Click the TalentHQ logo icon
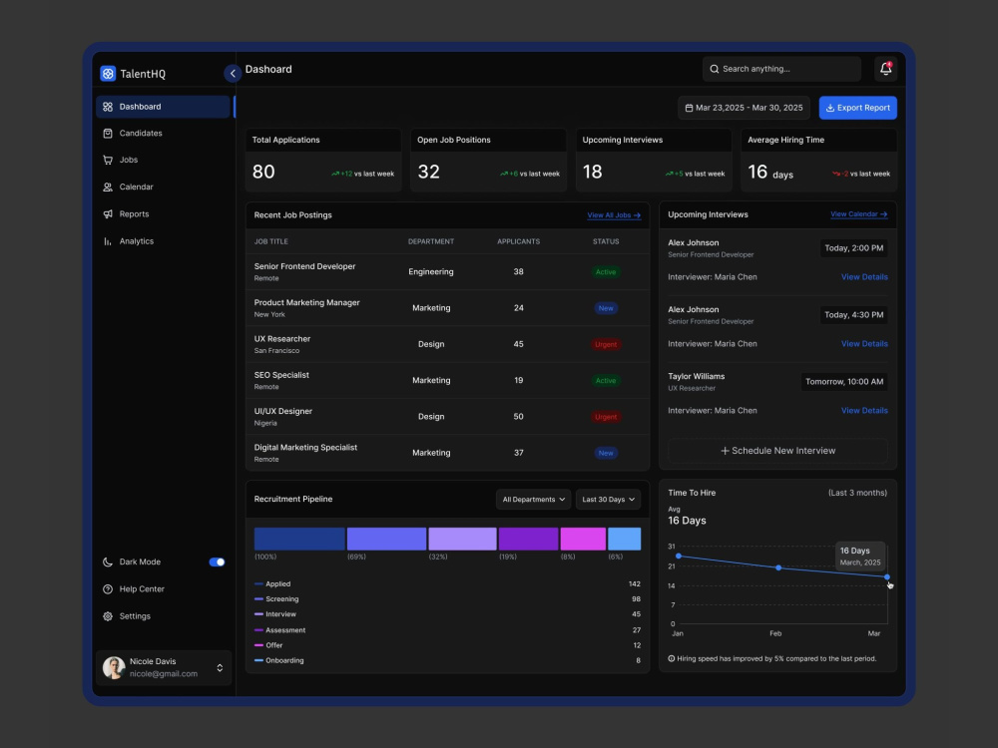Viewport: 998px width, 748px height. (x=108, y=74)
